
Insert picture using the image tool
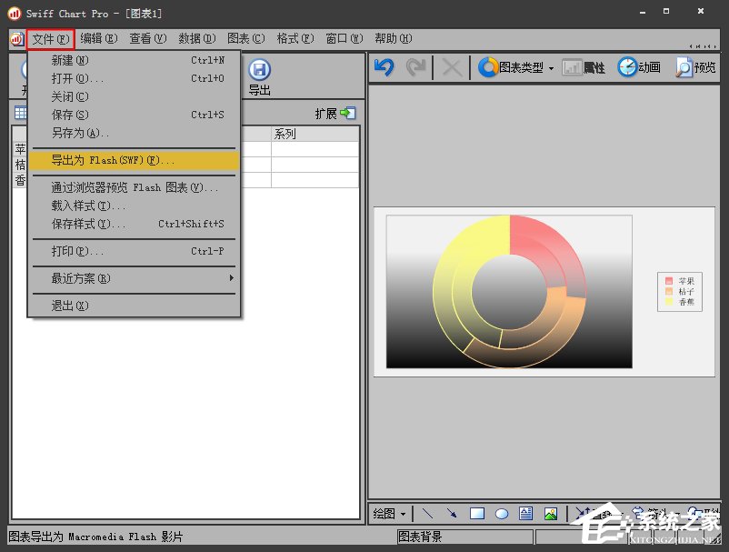[x=550, y=514]
